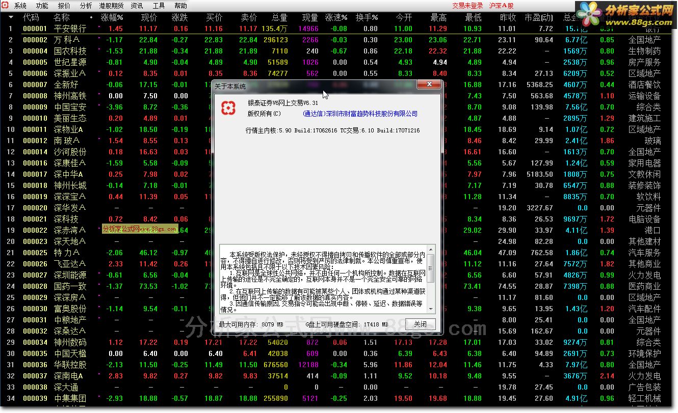Click the scroll-down arrow in disclaimer box

coord(431,309)
